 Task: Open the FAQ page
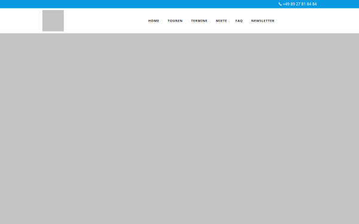coord(239,21)
